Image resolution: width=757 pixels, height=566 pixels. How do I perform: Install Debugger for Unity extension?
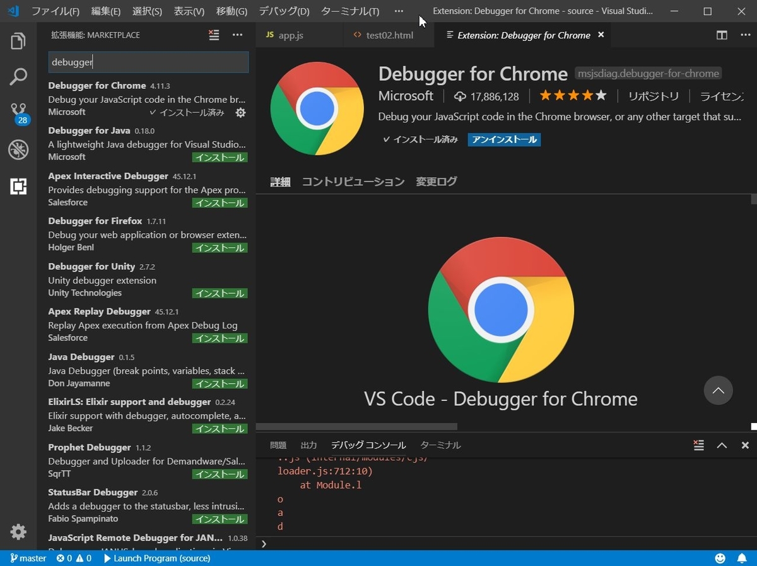[220, 294]
